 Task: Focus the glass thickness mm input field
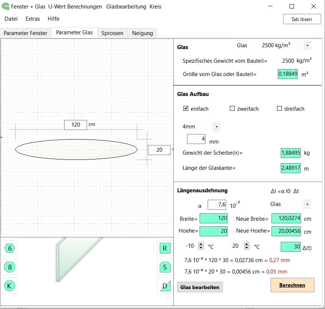(x=196, y=139)
